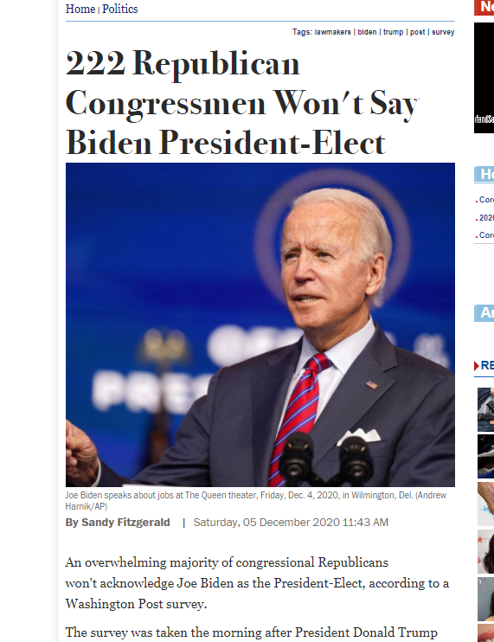Open the Politics breadcrumb link
The image size is (494, 642).
(x=120, y=9)
